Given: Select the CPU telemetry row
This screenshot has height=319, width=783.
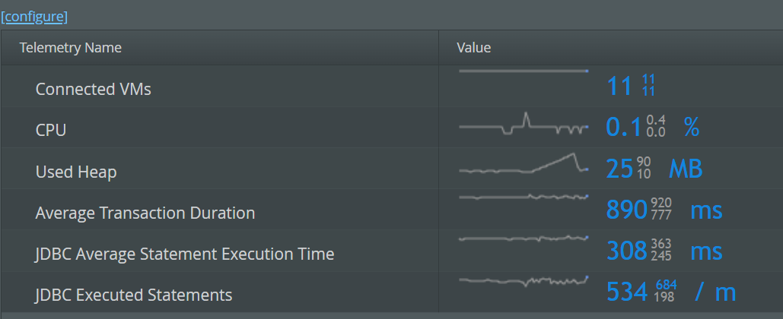Looking at the screenshot, I should [392, 127].
